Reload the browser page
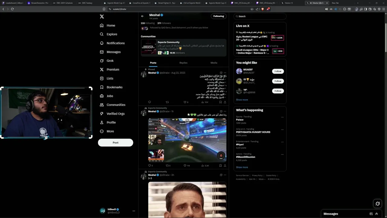This screenshot has height=218, width=387. click(x=12, y=9)
